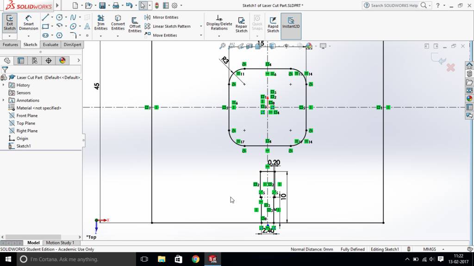Switch to the Features tab
This screenshot has width=474, height=266.
pos(10,45)
